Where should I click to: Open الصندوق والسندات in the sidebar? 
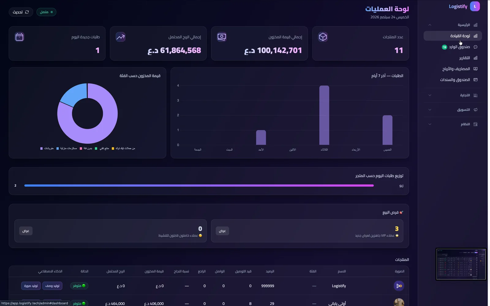[x=453, y=80]
